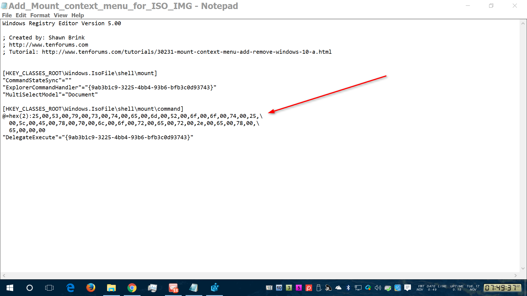Image resolution: width=527 pixels, height=296 pixels.
Task: Open OneDrive cloud tray icon
Action: [x=338, y=288]
